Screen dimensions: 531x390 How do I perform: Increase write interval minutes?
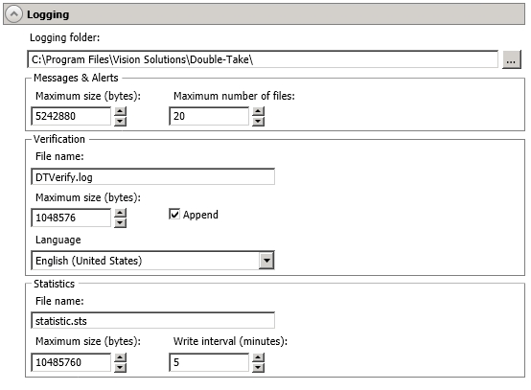tap(258, 357)
